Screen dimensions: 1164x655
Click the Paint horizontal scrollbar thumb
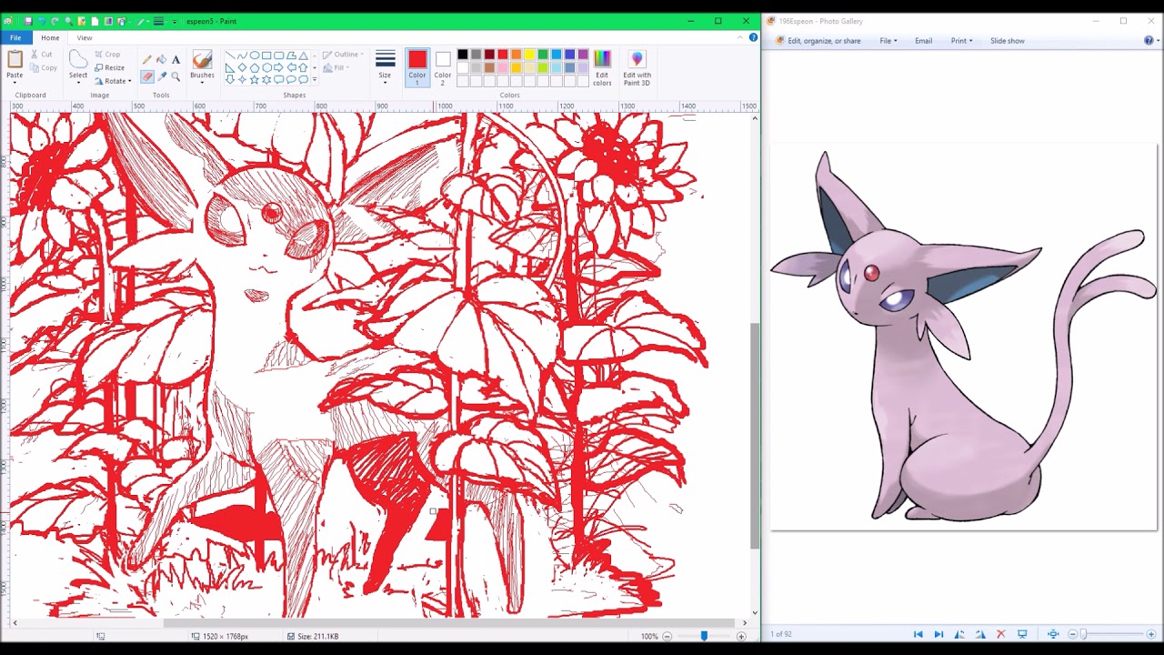(449, 623)
